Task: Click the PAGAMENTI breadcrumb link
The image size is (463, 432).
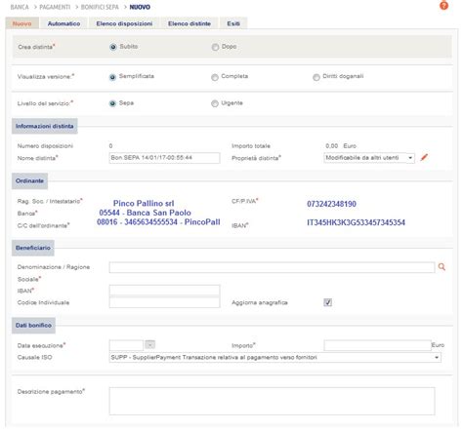Action: point(55,7)
